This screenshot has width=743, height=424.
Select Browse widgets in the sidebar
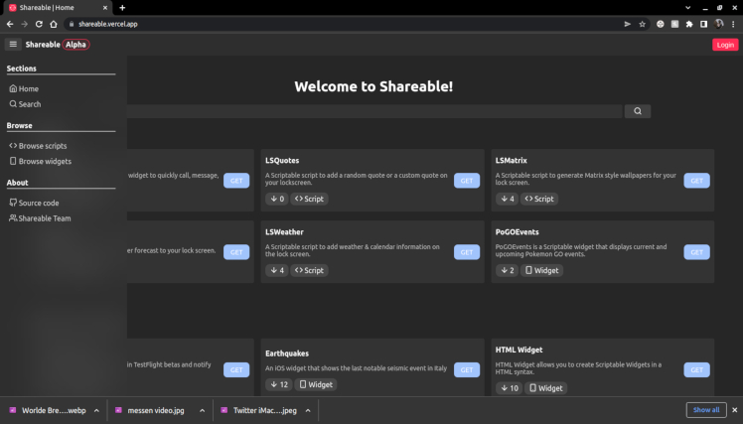(45, 161)
